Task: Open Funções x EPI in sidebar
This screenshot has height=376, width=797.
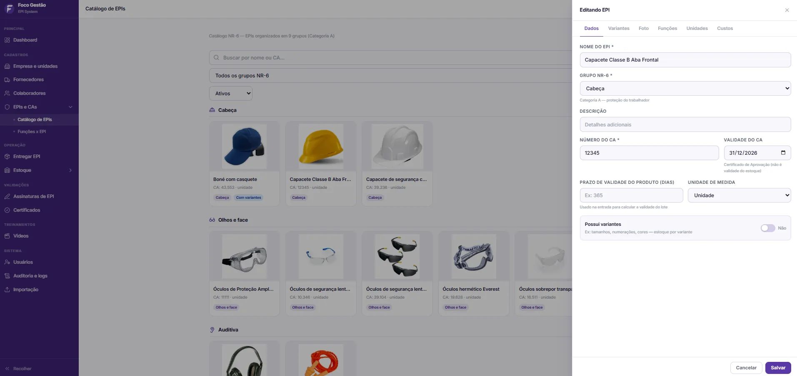Action: point(32,131)
